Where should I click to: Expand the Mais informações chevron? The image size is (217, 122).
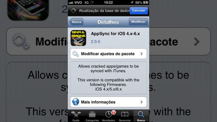[141, 102]
